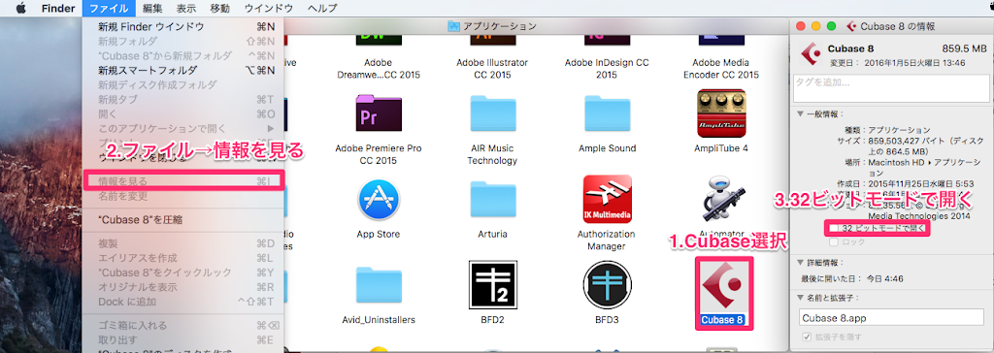
Task: Choose 開く from the File menu
Action: (183, 114)
